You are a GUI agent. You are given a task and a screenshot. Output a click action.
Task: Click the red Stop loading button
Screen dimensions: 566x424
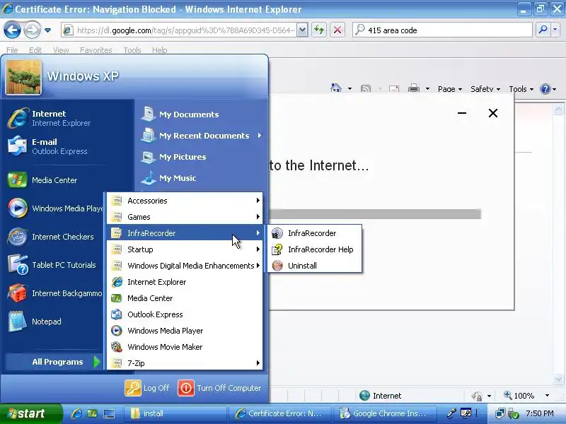(337, 30)
